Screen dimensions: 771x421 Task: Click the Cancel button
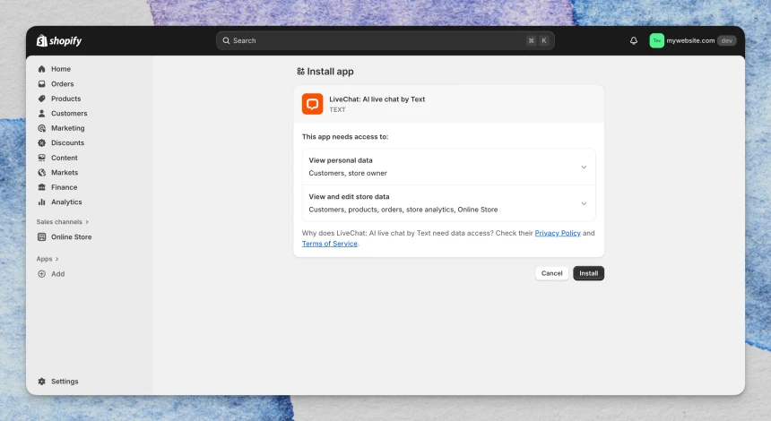click(551, 273)
